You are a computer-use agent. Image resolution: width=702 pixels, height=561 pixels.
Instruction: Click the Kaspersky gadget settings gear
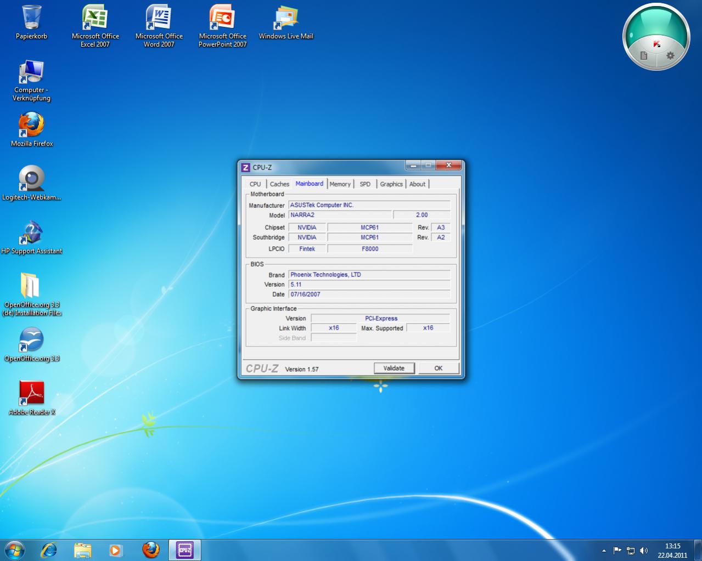tap(670, 55)
